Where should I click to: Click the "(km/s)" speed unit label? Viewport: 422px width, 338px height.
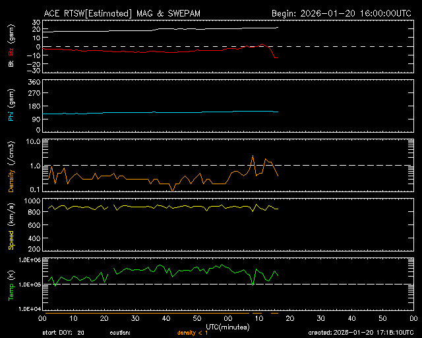pyautogui.click(x=11, y=215)
